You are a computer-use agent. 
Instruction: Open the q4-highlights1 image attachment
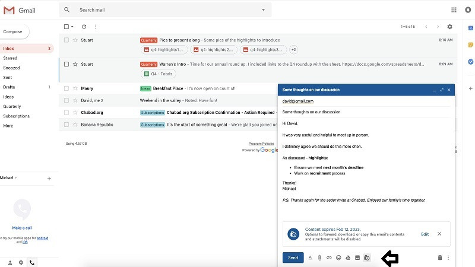pyautogui.click(x=164, y=50)
